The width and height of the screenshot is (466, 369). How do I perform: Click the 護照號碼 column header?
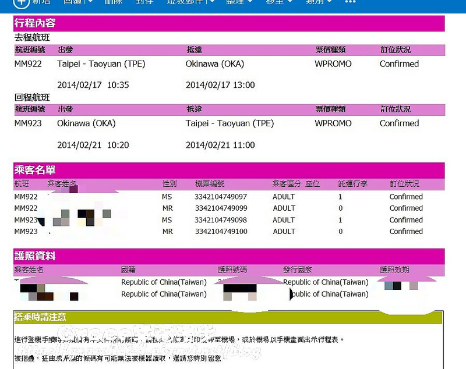click(x=232, y=269)
